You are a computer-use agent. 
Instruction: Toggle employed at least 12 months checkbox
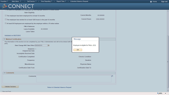click(x=6, y=16)
